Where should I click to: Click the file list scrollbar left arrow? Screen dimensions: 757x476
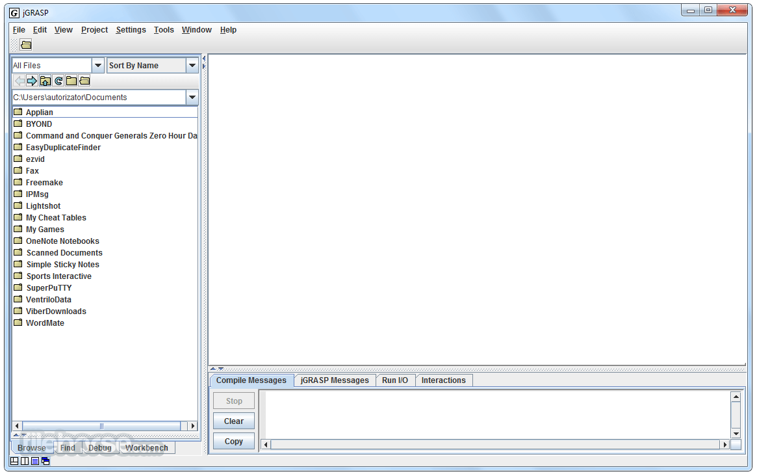[x=18, y=426]
